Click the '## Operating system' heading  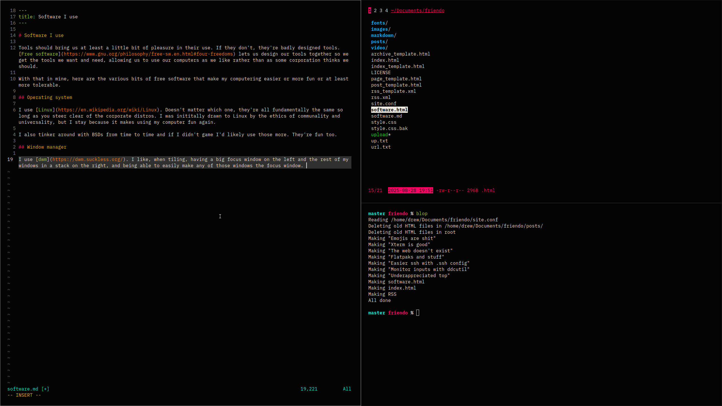[x=45, y=97]
